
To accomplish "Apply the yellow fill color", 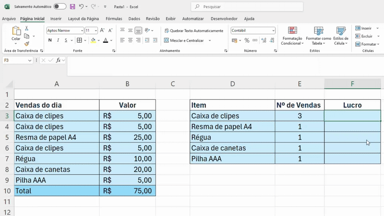I will point(93,40).
